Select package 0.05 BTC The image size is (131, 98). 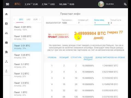[x=27, y=56]
